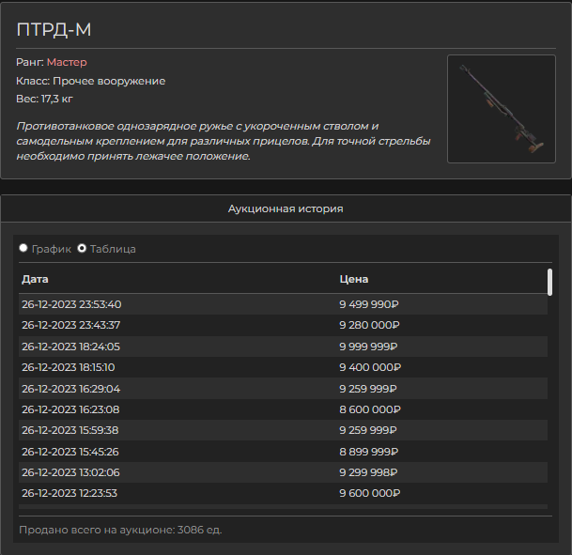Click the Дата column header
Image resolution: width=572 pixels, height=555 pixels.
35,279
